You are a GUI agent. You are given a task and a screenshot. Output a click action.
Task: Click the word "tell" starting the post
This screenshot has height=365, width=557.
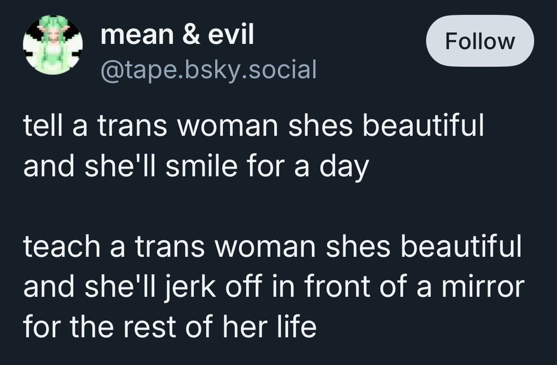coord(42,126)
